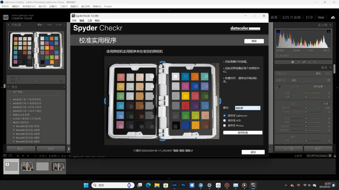339x190 pixels.
Task: Select the Edit sliders tool icon in Lightroom
Action: click(293, 62)
